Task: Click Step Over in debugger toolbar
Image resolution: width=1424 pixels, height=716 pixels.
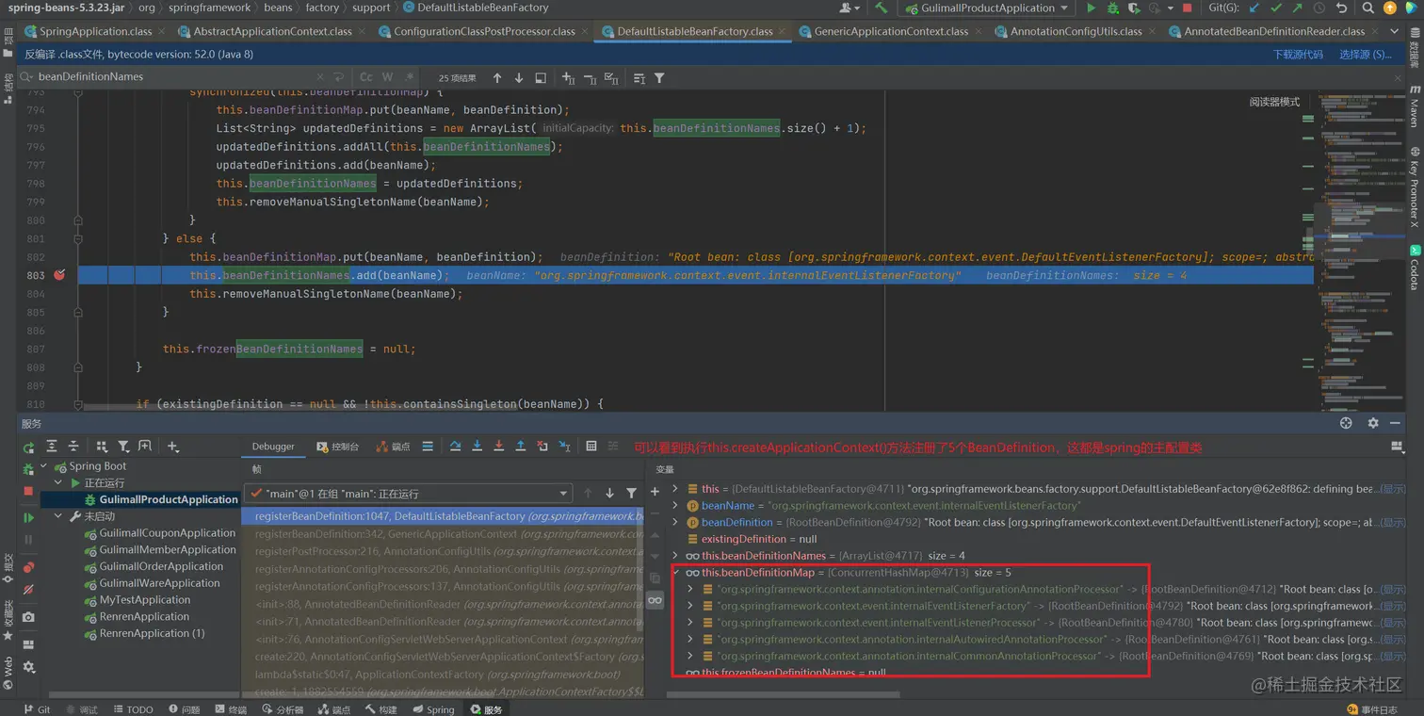Action: (x=455, y=447)
